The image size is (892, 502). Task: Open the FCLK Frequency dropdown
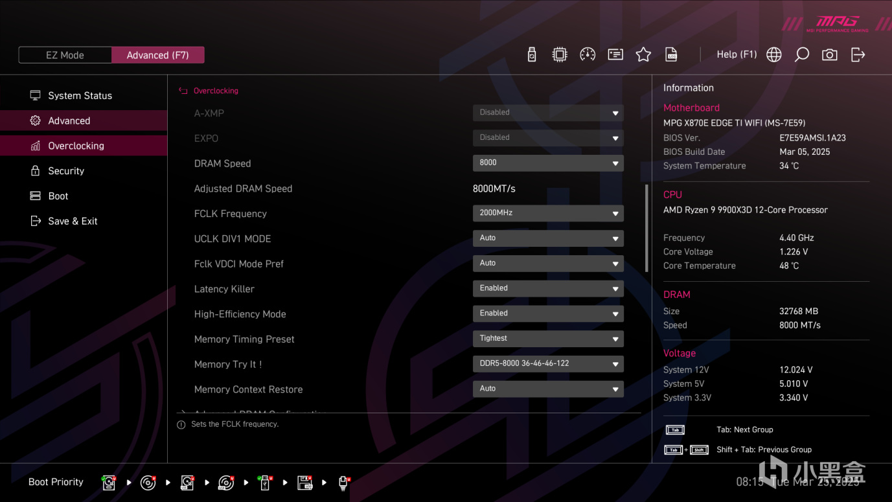coord(548,213)
